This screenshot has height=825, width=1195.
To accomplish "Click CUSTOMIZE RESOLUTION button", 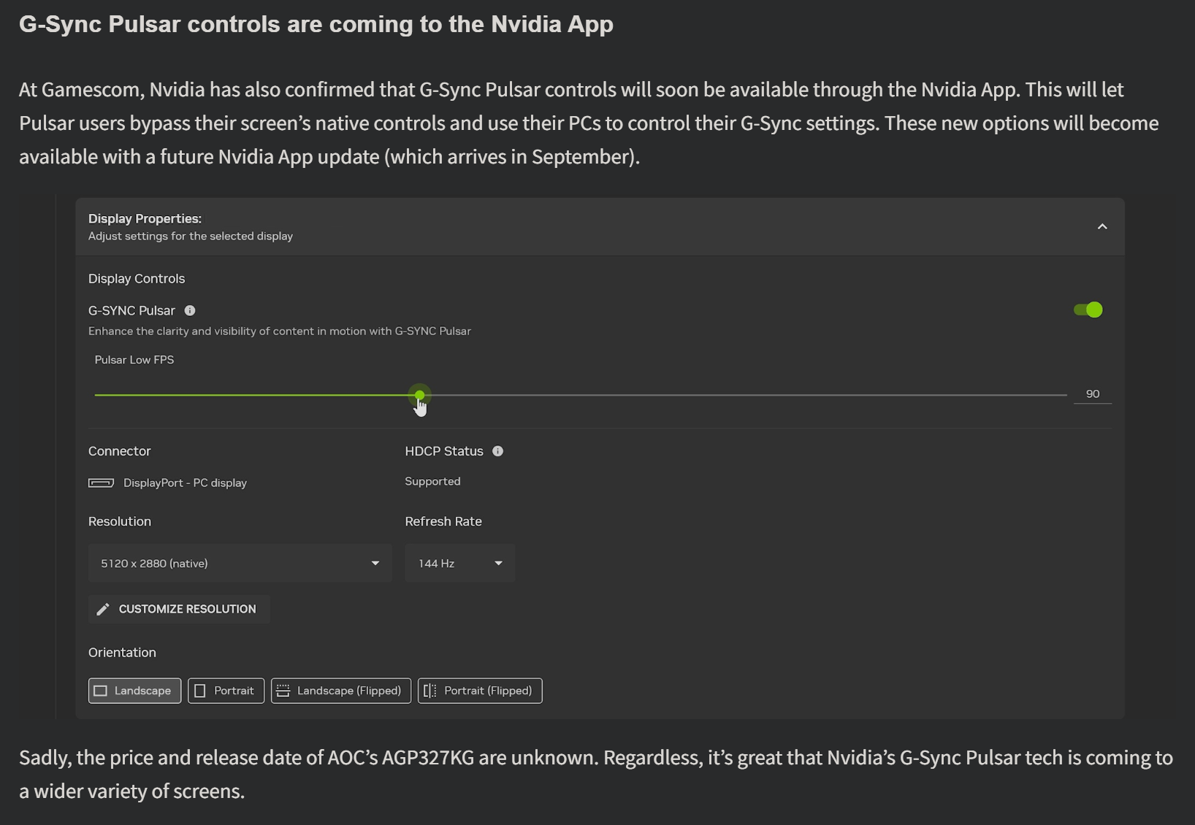I will click(179, 609).
